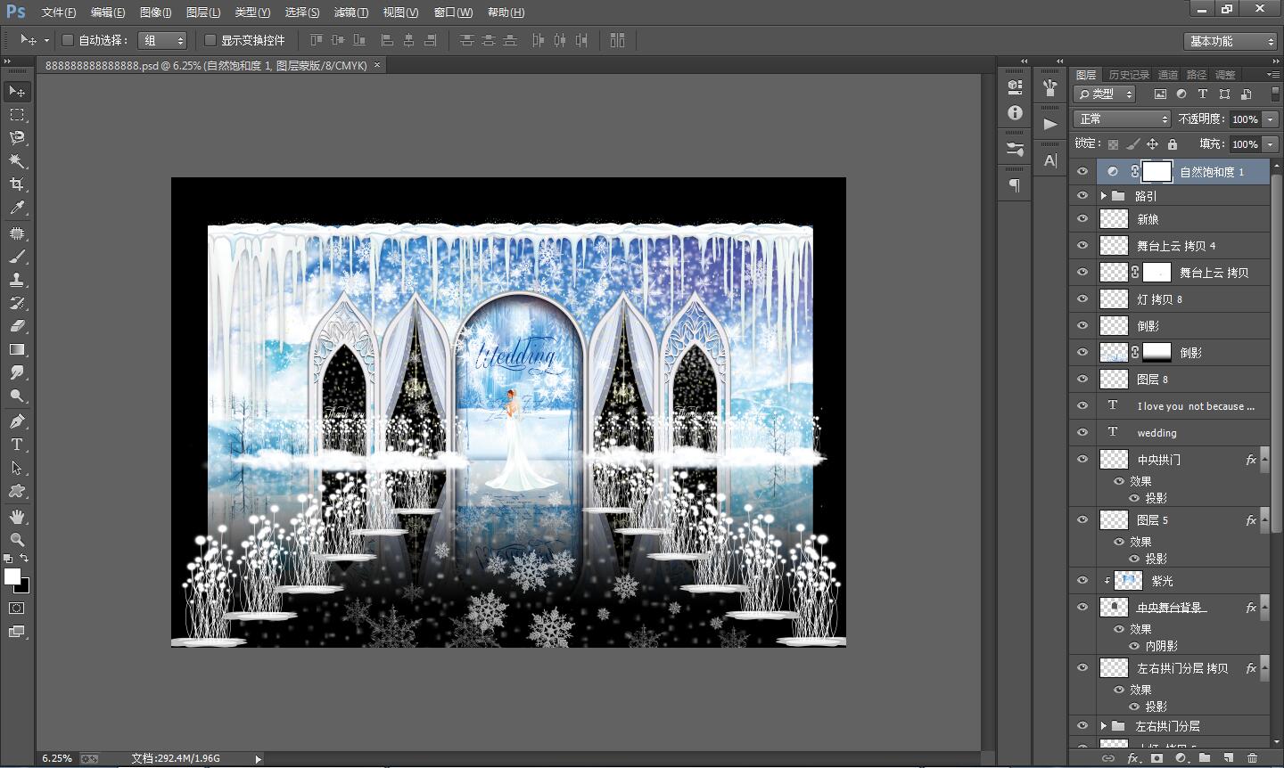Switch to the 通道 tab
The image size is (1284, 768).
[1168, 75]
